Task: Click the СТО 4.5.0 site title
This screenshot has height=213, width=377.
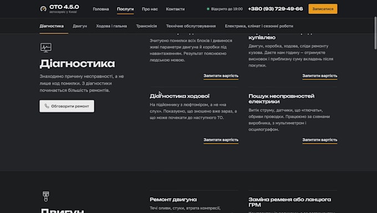Action: click(64, 7)
